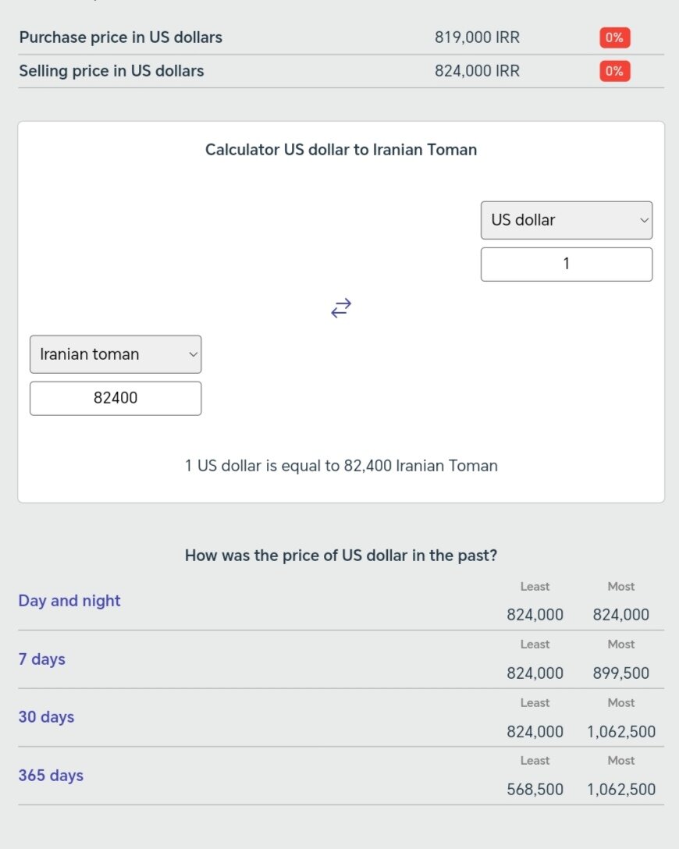Click the 82400 toman amount field
This screenshot has height=849, width=679.
tap(116, 398)
